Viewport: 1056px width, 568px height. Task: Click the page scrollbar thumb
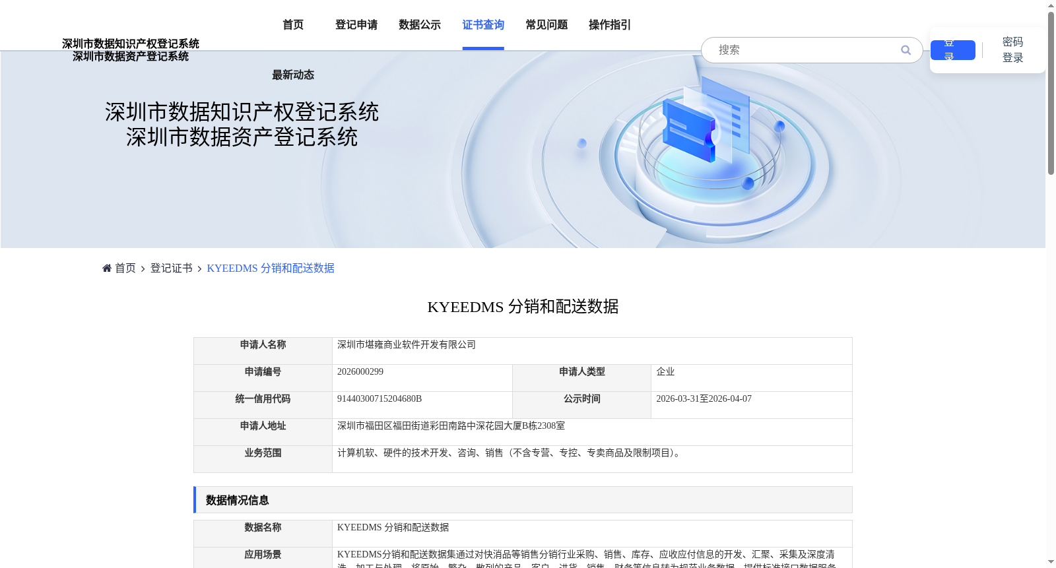pyautogui.click(x=1051, y=92)
